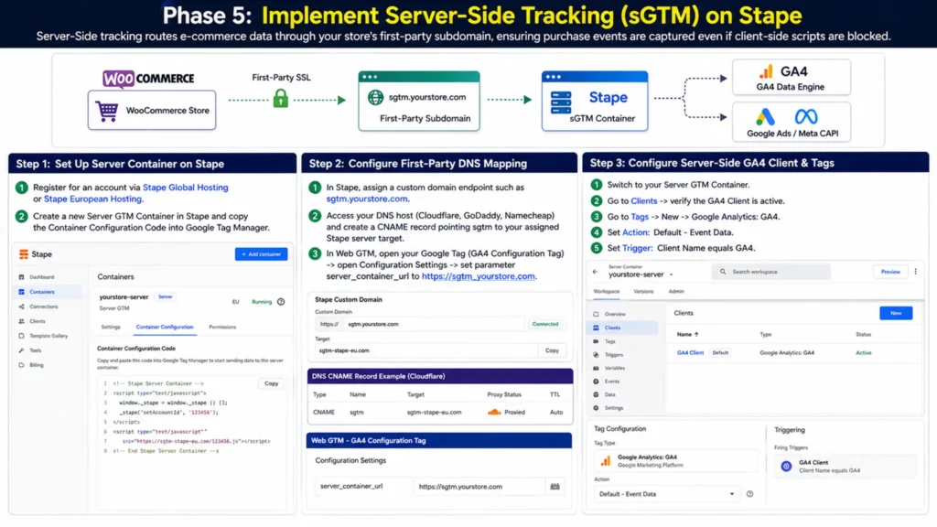Click the Server badge beside yourstore-server

point(166,297)
